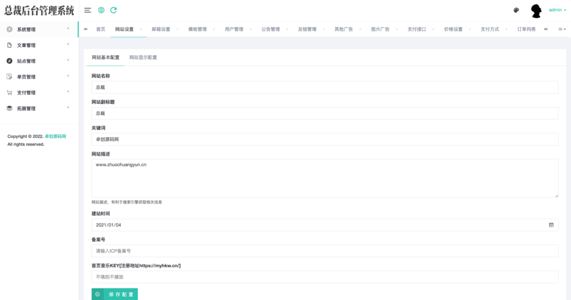
Task: Expand the 单页管理 menu arrow
Action: (68, 76)
